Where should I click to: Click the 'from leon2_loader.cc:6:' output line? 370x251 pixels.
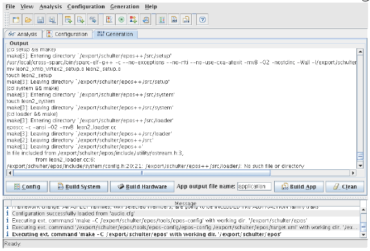tap(65, 160)
